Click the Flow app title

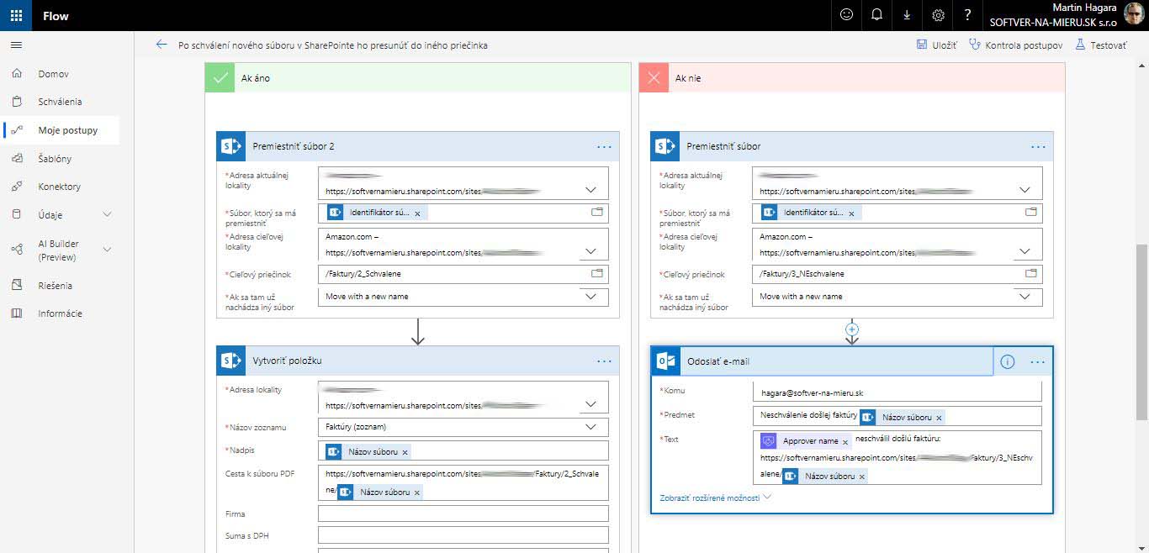(56, 15)
